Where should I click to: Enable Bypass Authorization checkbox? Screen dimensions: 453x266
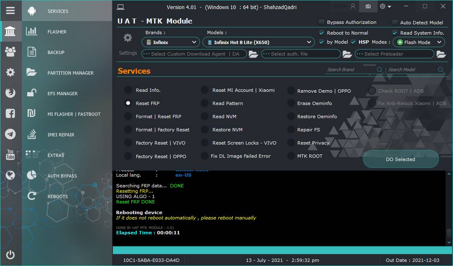click(321, 22)
